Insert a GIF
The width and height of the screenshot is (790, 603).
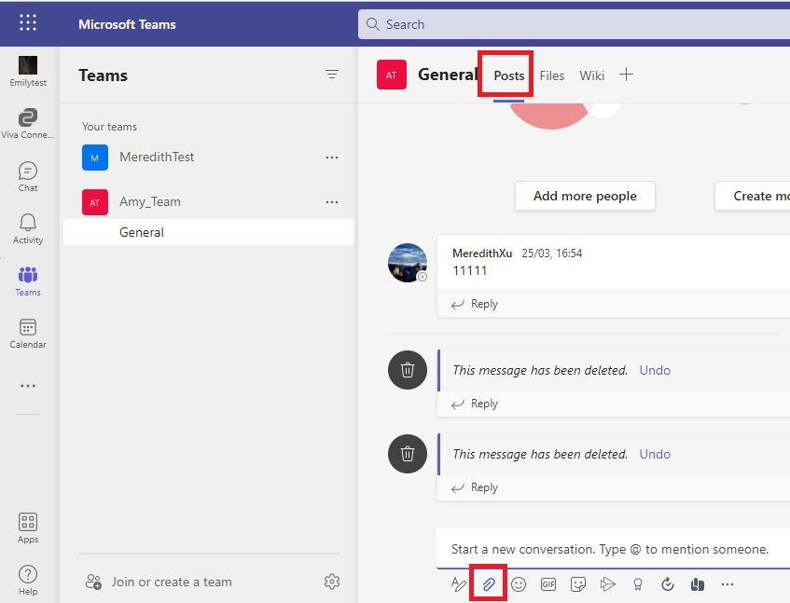pyautogui.click(x=548, y=584)
